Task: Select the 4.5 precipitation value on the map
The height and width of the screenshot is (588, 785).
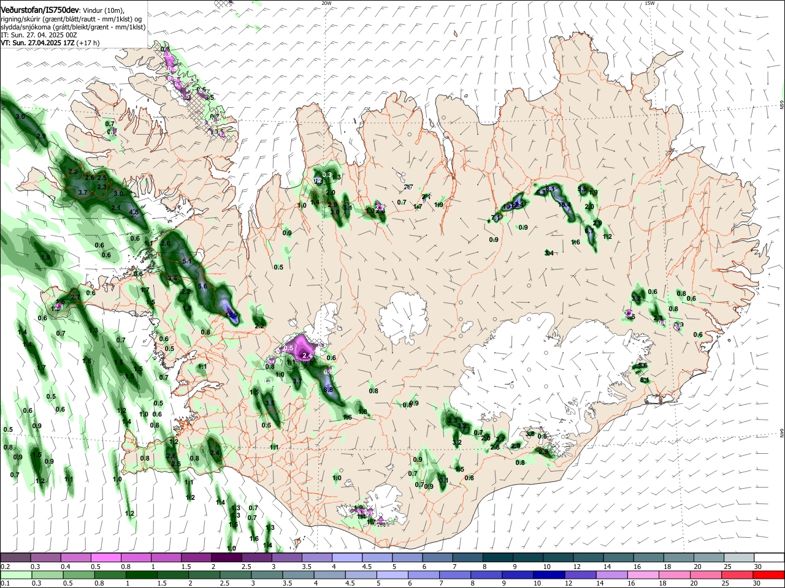Action: pos(134,213)
